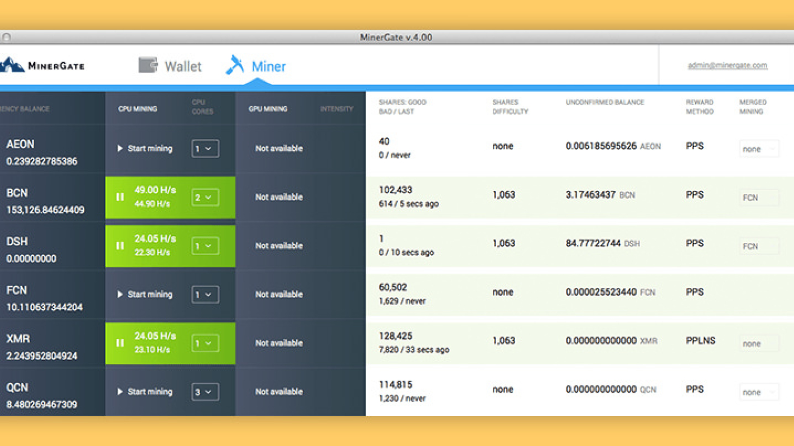This screenshot has width=794, height=446.
Task: Start mining FCN on CPU
Action: 145,294
